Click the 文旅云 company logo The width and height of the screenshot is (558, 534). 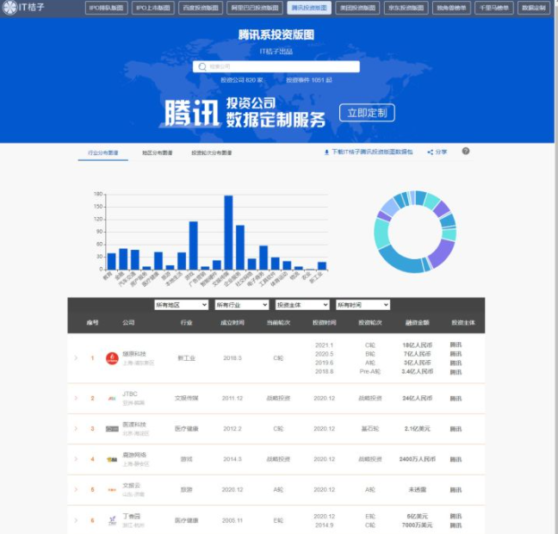(112, 490)
